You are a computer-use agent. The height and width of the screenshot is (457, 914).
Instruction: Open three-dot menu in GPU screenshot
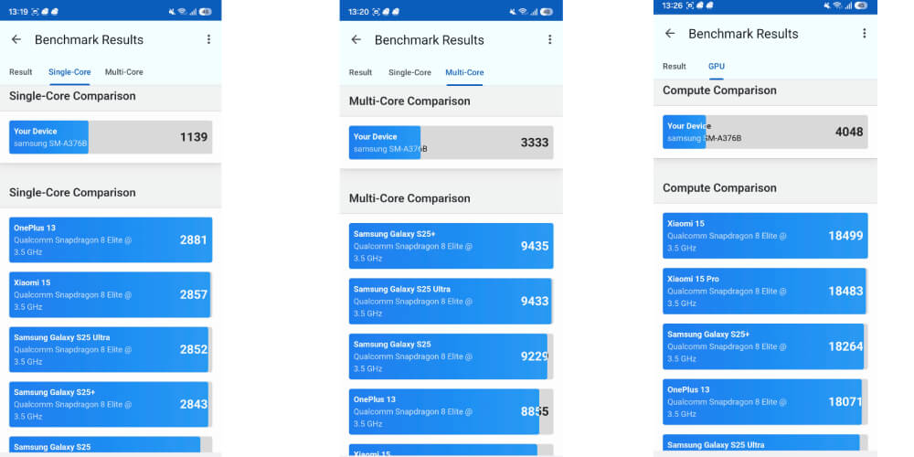pos(865,34)
